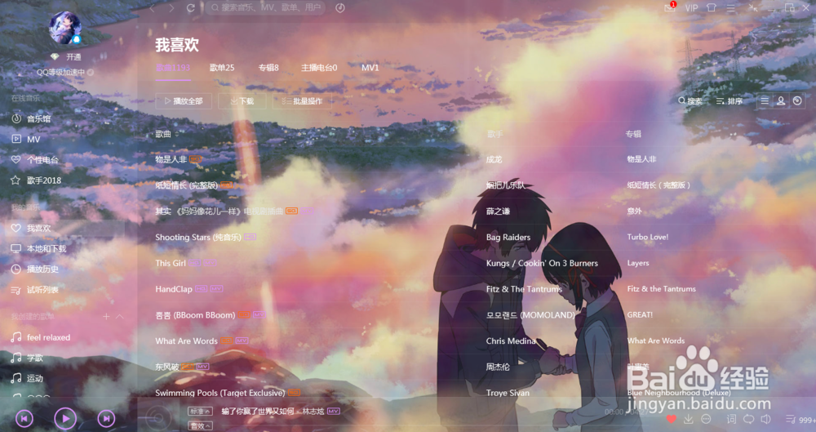This screenshot has height=432, width=816.
Task: Select the song This Girl
Action: click(171, 263)
